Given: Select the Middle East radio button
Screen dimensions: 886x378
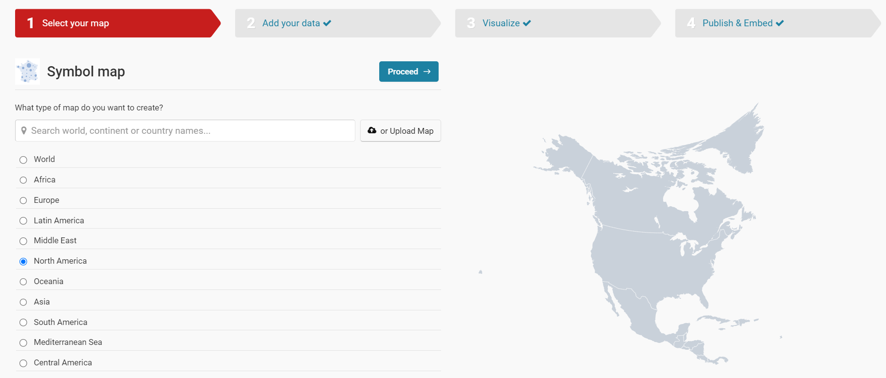Looking at the screenshot, I should 23,241.
